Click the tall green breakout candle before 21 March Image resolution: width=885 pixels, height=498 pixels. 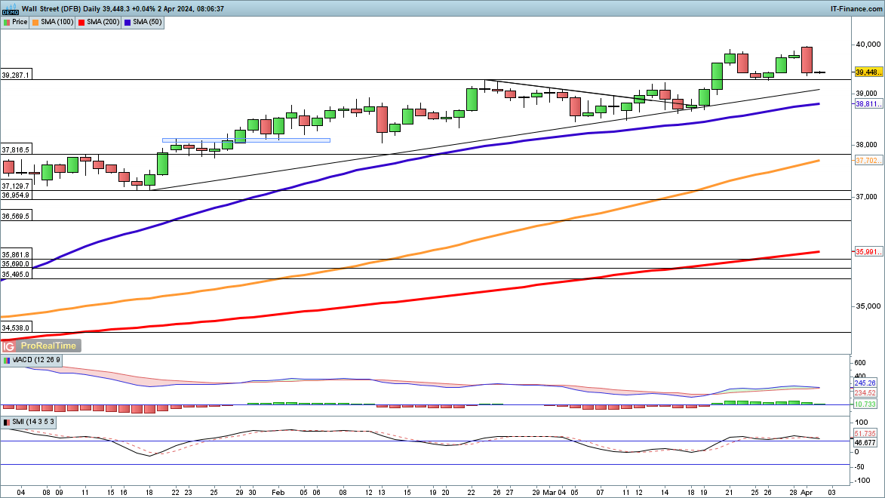click(717, 76)
